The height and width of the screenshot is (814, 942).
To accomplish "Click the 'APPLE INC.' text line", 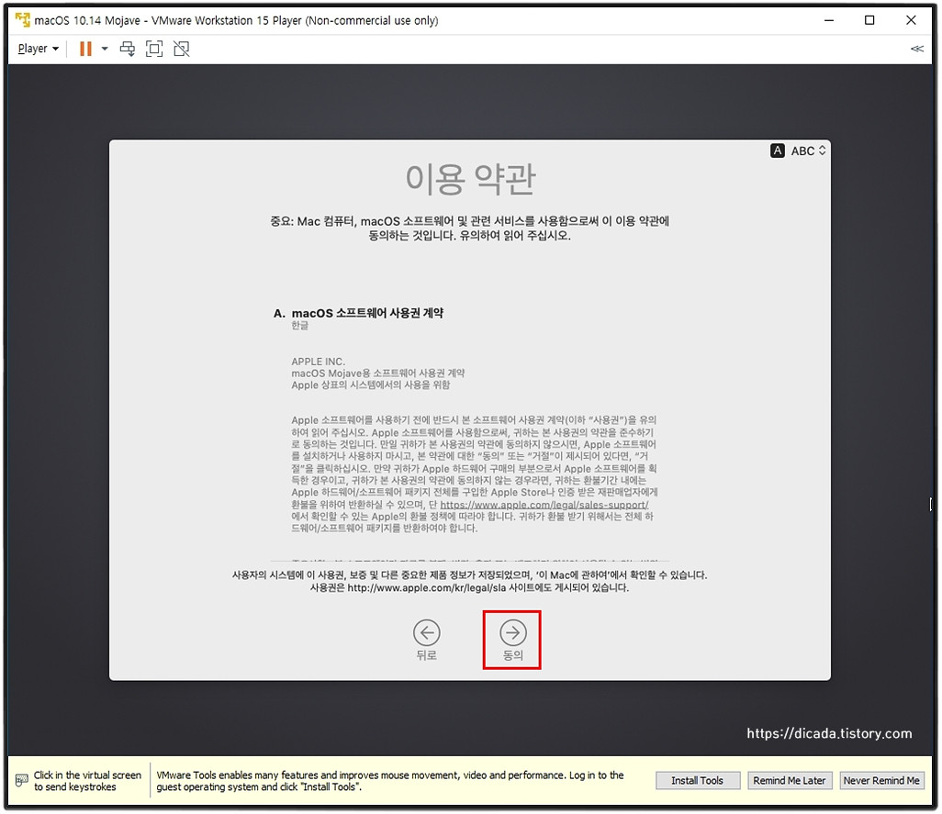I will 319,362.
